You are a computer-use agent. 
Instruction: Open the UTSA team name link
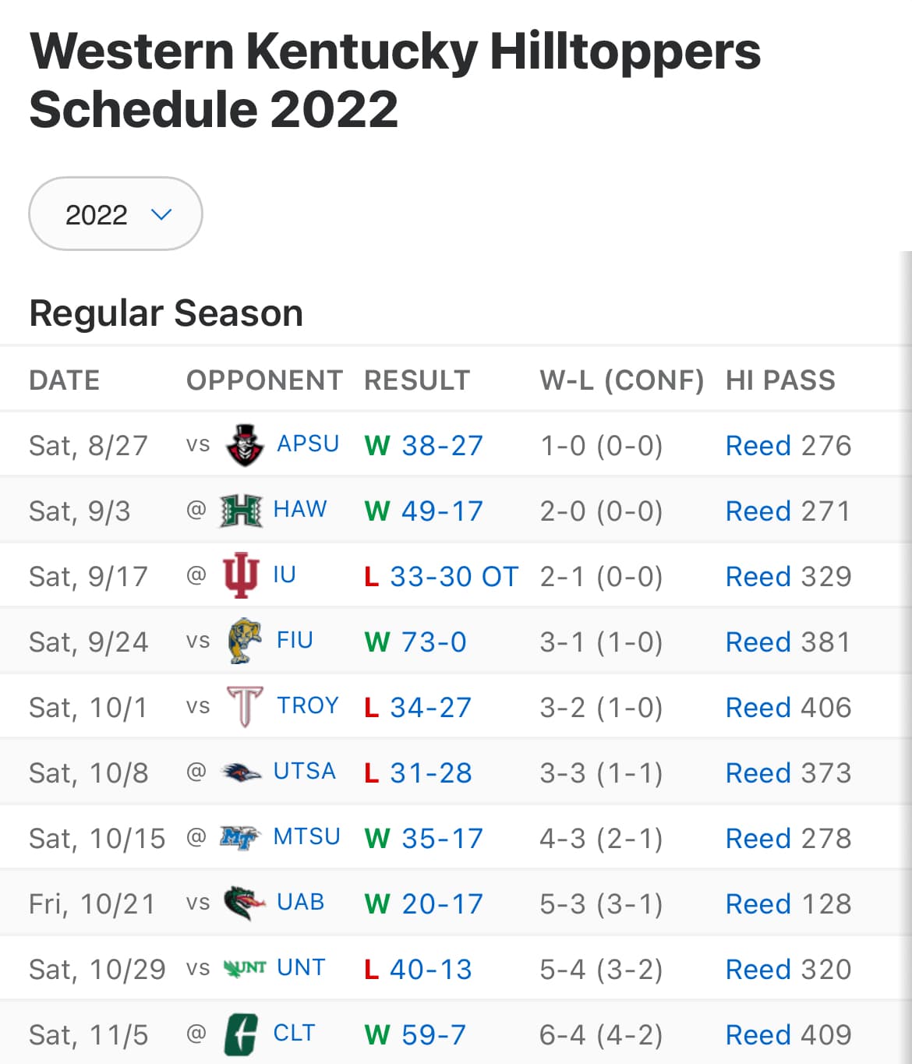tap(304, 771)
